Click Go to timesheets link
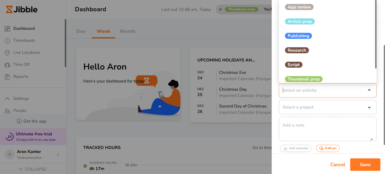 262,148
